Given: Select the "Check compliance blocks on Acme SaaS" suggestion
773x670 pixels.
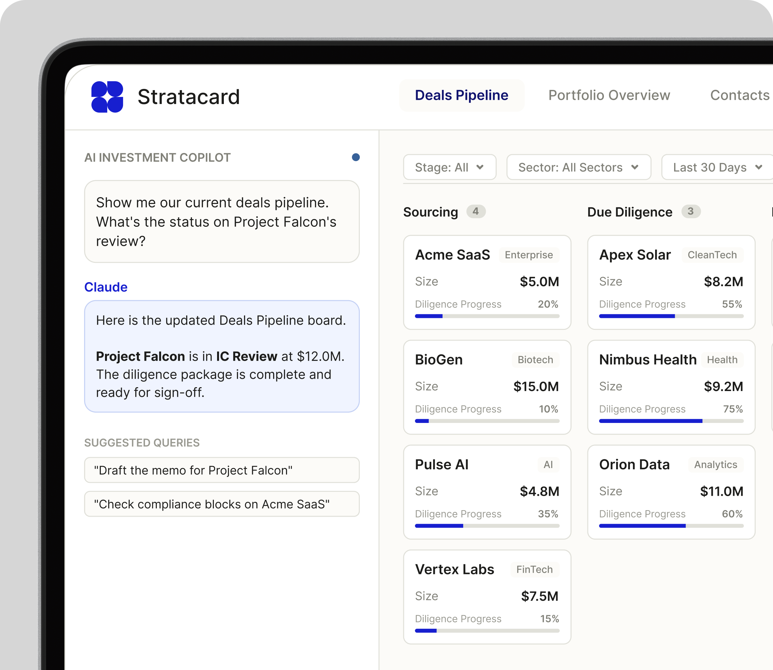Looking at the screenshot, I should pyautogui.click(x=222, y=504).
